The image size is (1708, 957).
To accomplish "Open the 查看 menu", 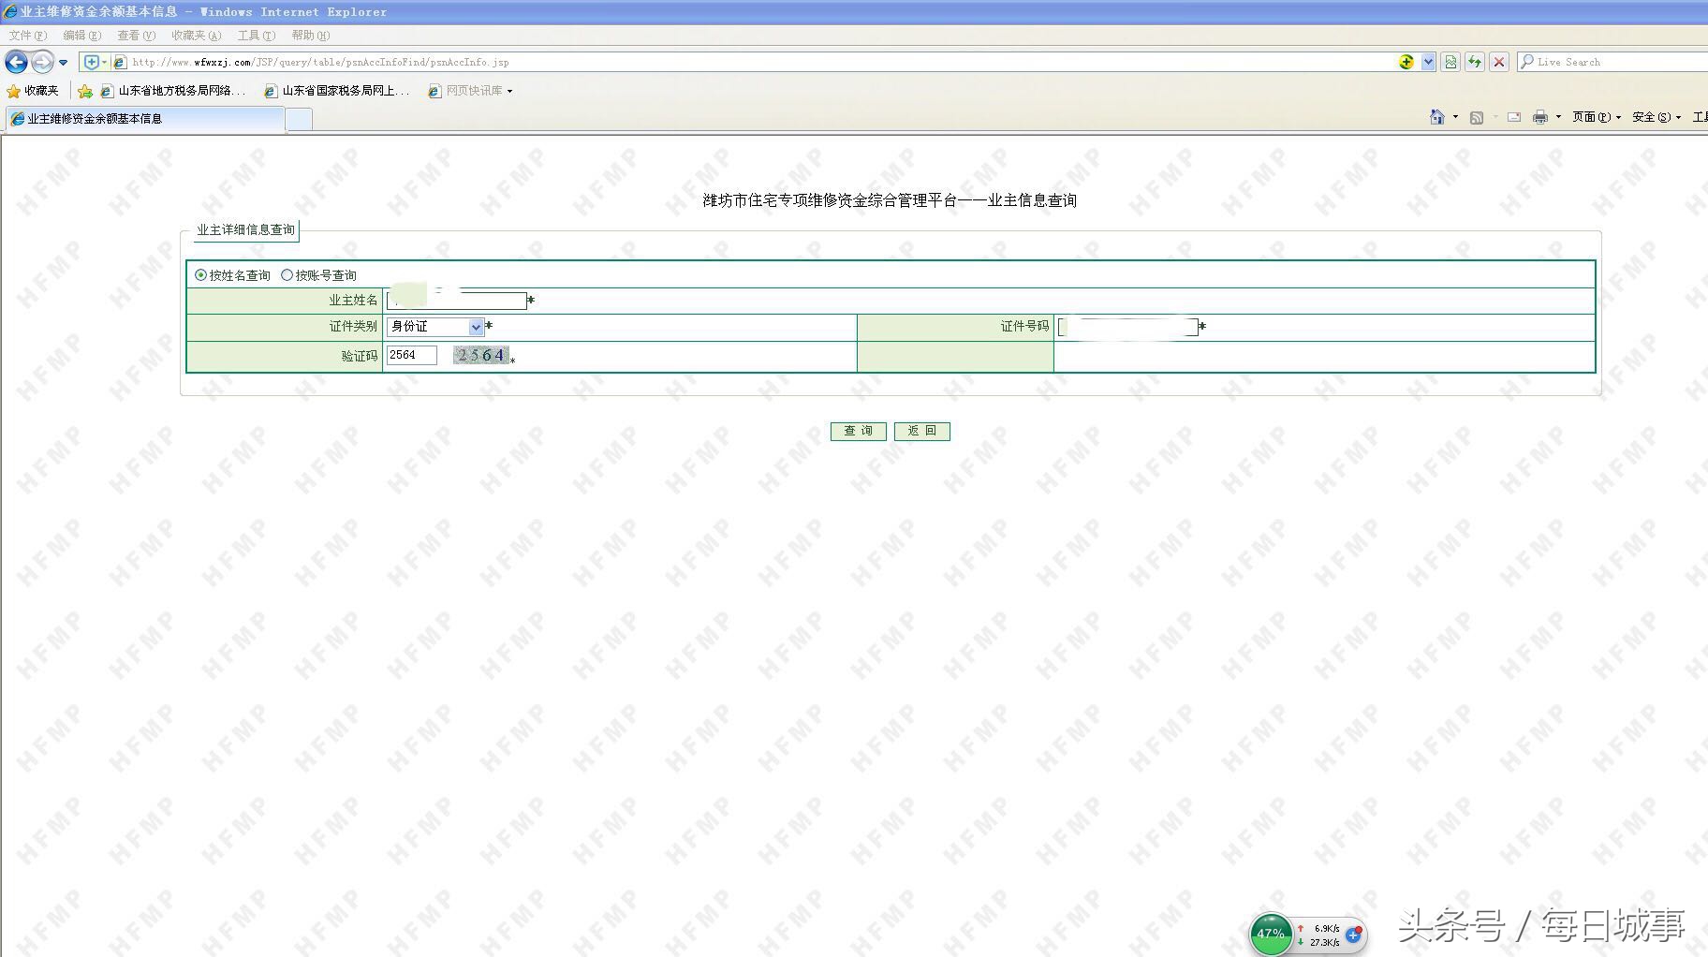I will (136, 36).
